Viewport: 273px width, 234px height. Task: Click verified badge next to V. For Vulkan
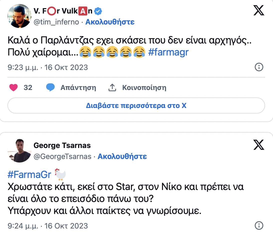(x=99, y=11)
